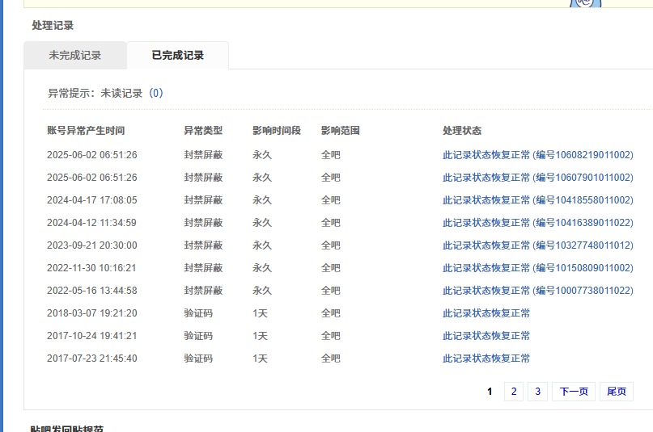Click status record 编号10150809011002
Image resolution: width=653 pixels, height=432 pixels.
point(537,268)
